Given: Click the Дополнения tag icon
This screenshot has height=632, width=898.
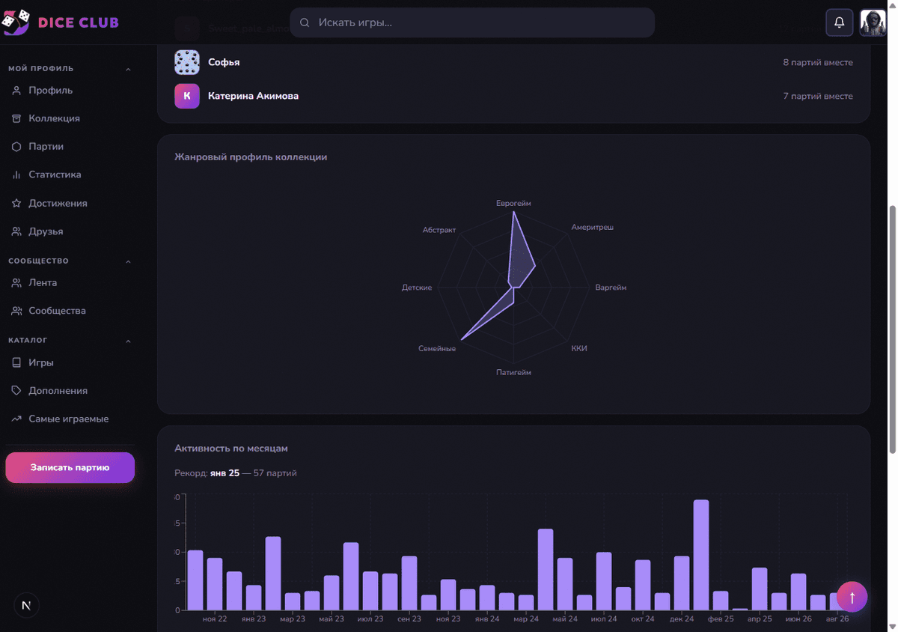Looking at the screenshot, I should click(x=16, y=391).
